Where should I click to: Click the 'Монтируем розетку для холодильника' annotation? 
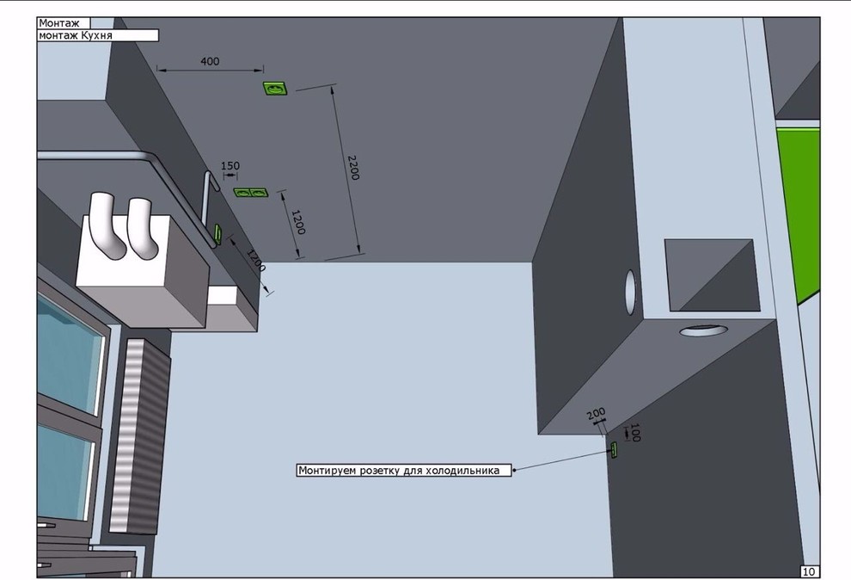pos(403,470)
